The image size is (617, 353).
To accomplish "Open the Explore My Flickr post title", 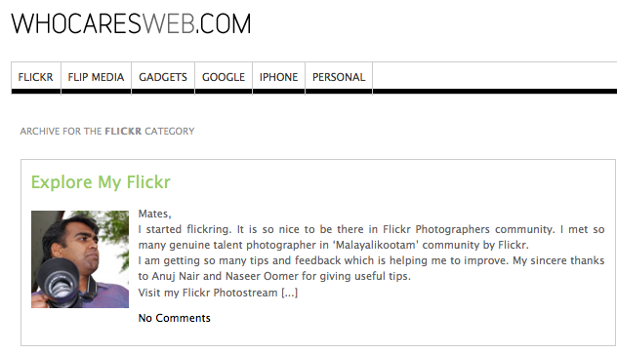I will 101,182.
